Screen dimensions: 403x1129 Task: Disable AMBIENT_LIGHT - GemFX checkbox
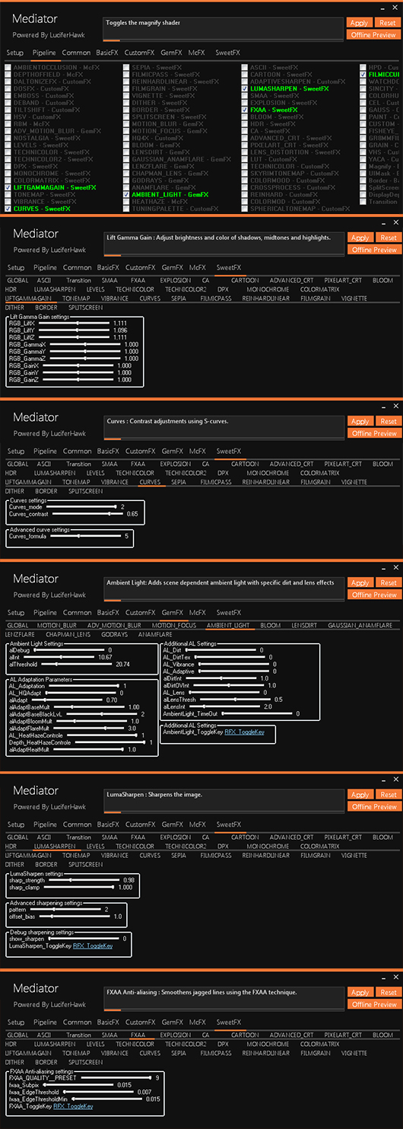(x=126, y=194)
